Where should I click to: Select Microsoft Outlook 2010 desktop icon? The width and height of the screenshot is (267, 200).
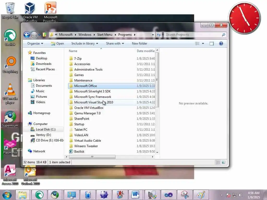pyautogui.click(x=30, y=175)
